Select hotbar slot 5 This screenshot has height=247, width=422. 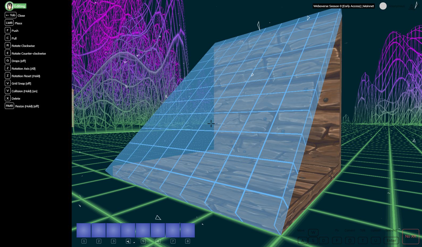pos(143,230)
